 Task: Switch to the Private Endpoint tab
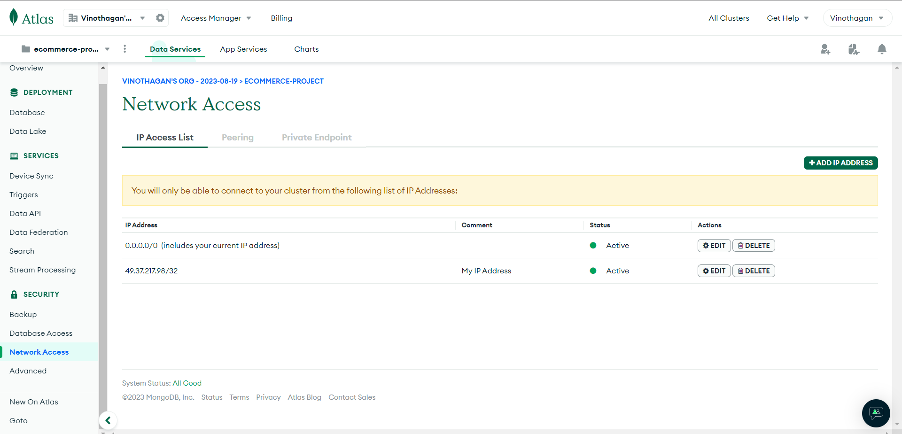pyautogui.click(x=317, y=137)
